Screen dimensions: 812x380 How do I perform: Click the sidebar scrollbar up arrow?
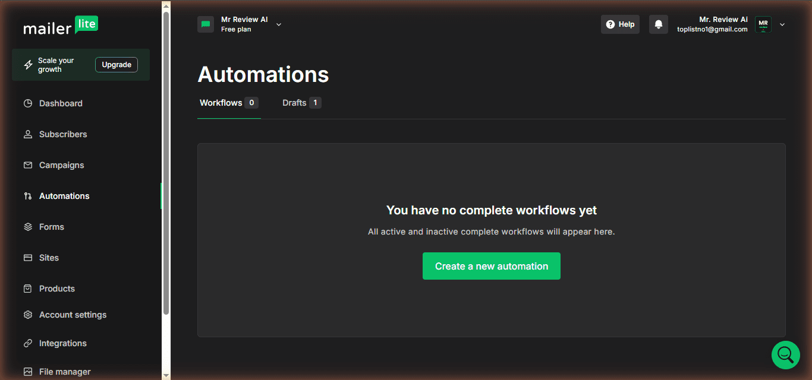click(166, 6)
